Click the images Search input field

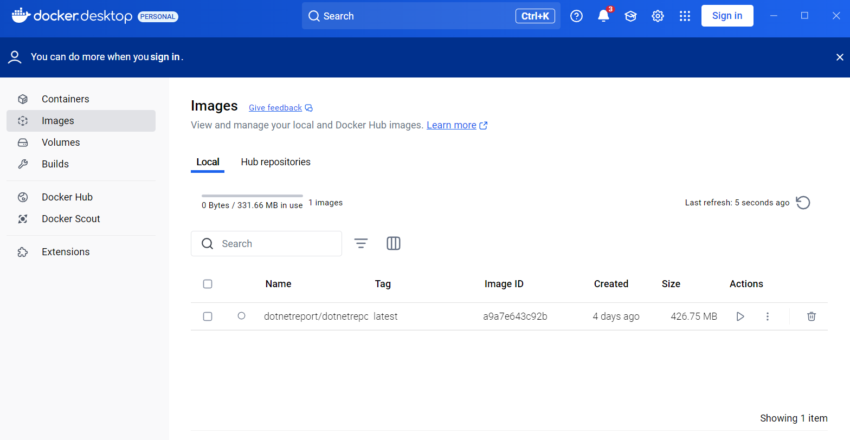tap(266, 243)
